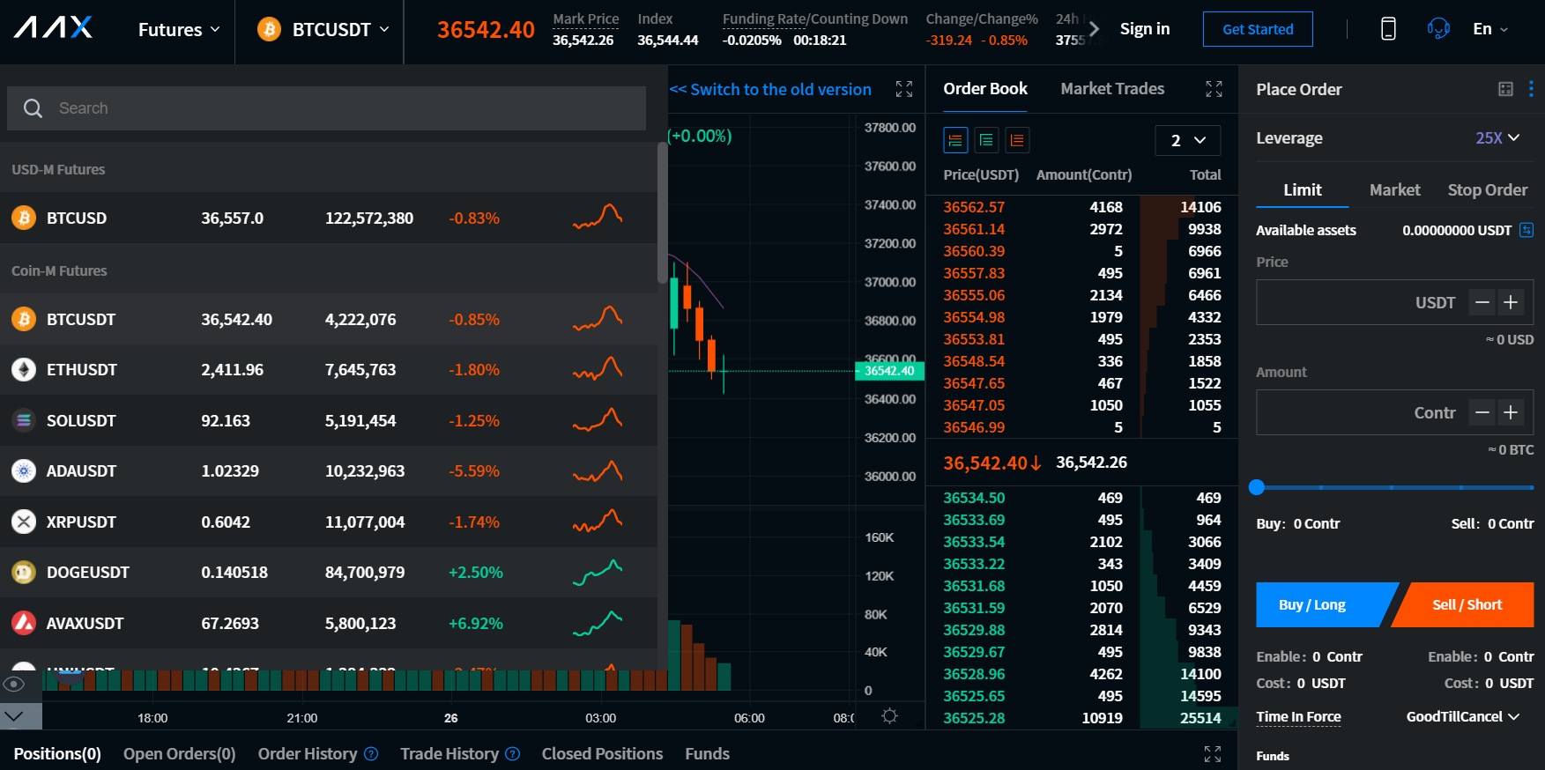Click Switch to the old version link
The height and width of the screenshot is (770, 1545).
click(x=770, y=89)
